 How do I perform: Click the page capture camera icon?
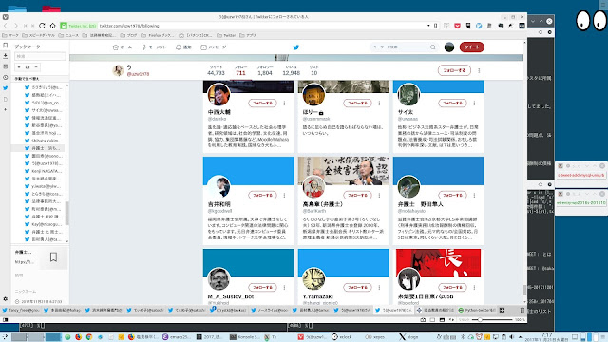point(423,320)
